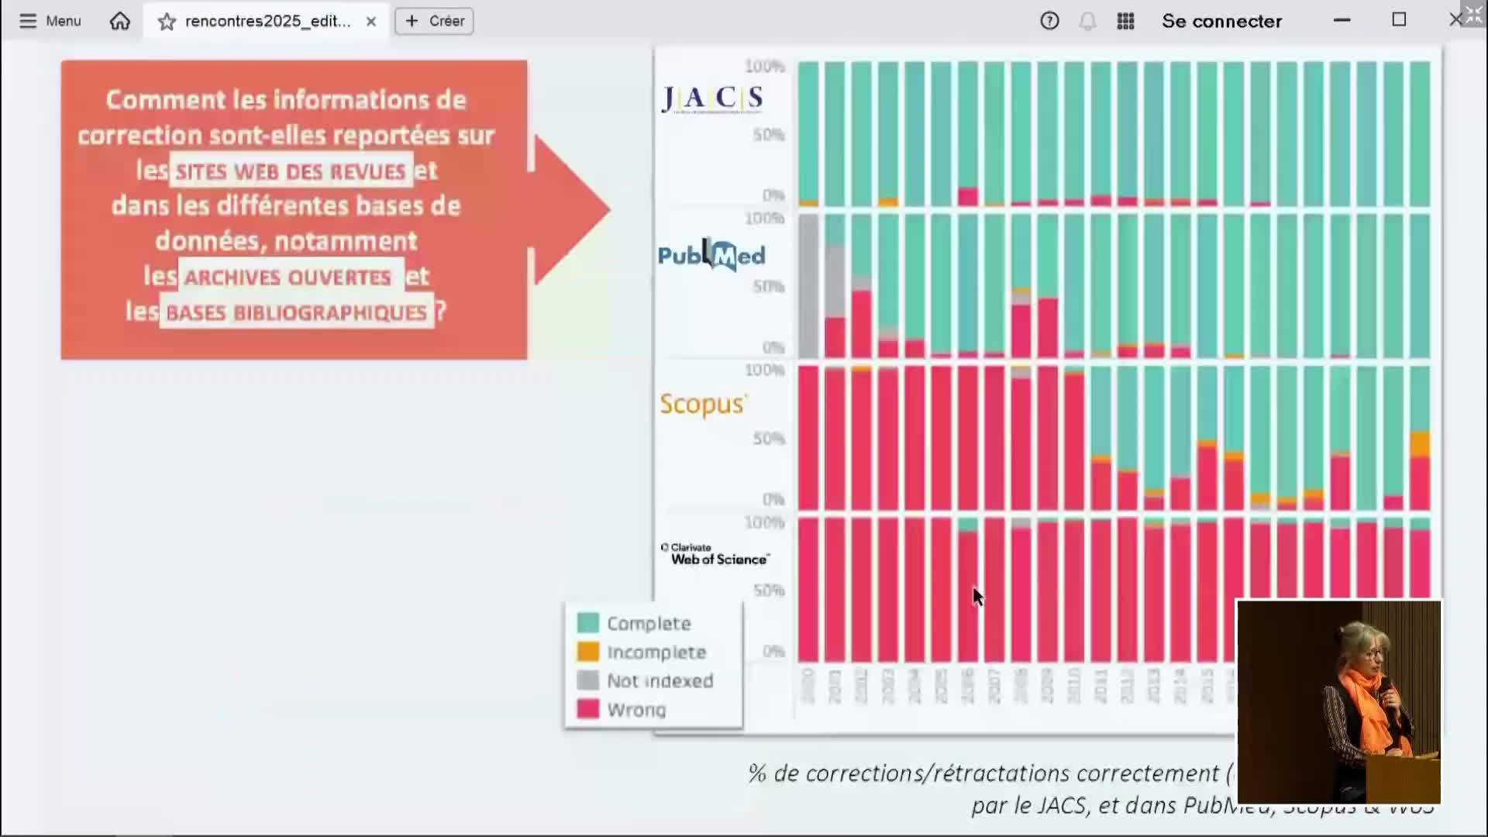Image resolution: width=1488 pixels, height=837 pixels.
Task: Click the Complete teal legend swatch
Action: coord(588,623)
